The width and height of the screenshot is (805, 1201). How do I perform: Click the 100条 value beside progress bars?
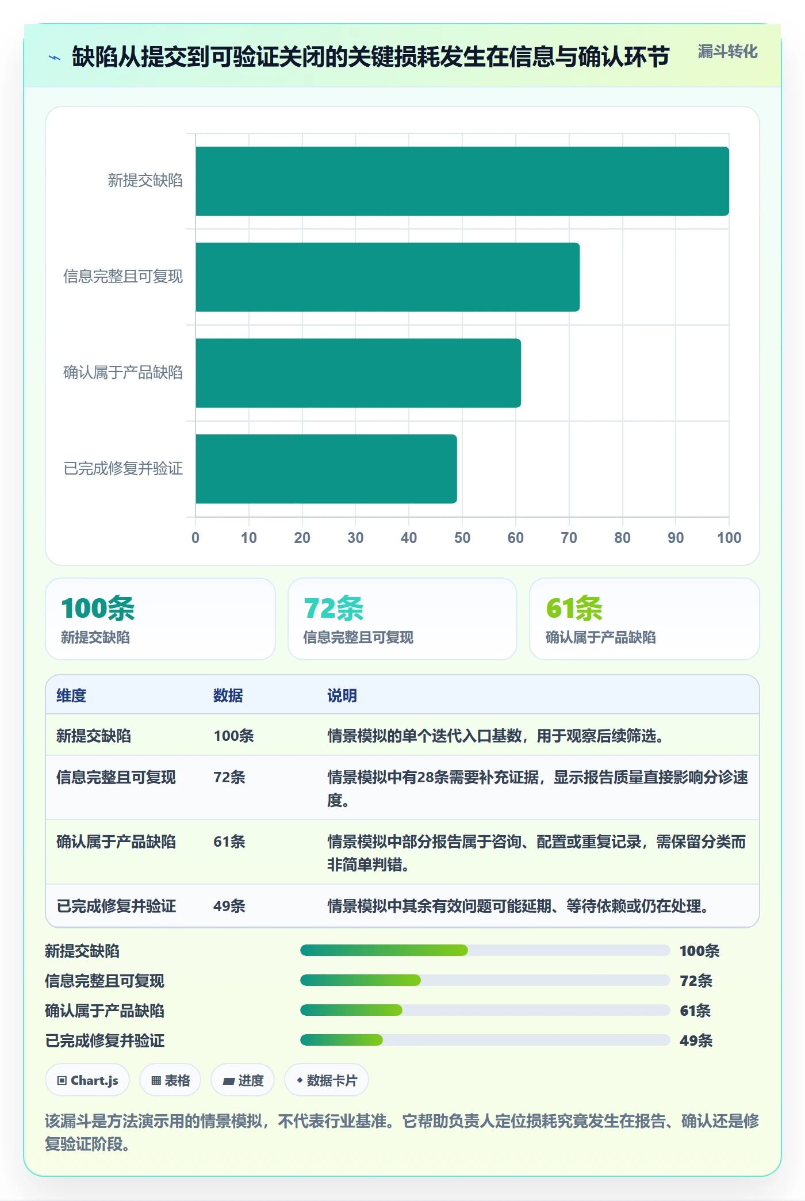pos(699,951)
